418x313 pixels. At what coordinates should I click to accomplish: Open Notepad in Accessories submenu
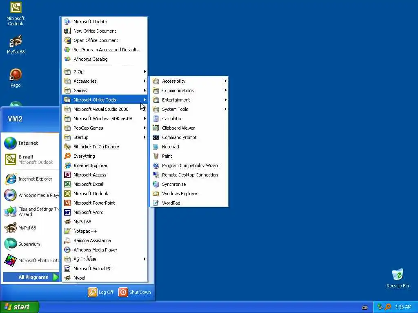[189, 147]
